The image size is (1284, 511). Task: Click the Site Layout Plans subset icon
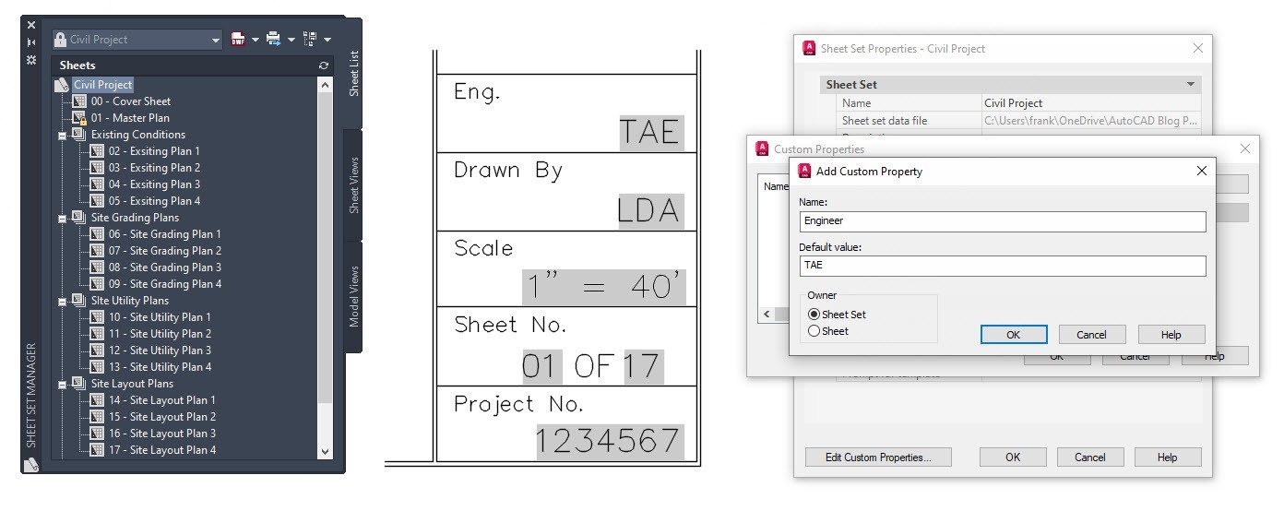[79, 384]
